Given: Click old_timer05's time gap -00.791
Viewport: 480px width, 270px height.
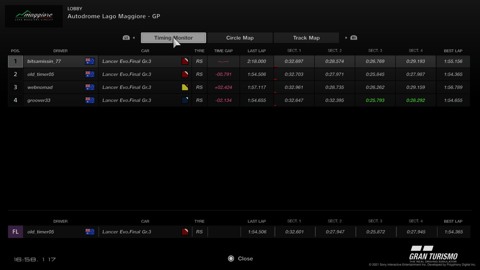Looking at the screenshot, I should [223, 74].
